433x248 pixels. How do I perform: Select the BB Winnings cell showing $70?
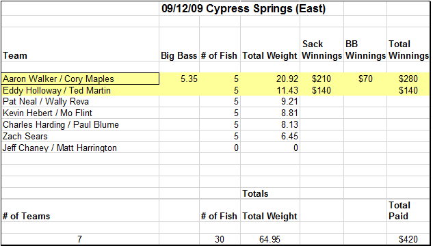[365, 79]
